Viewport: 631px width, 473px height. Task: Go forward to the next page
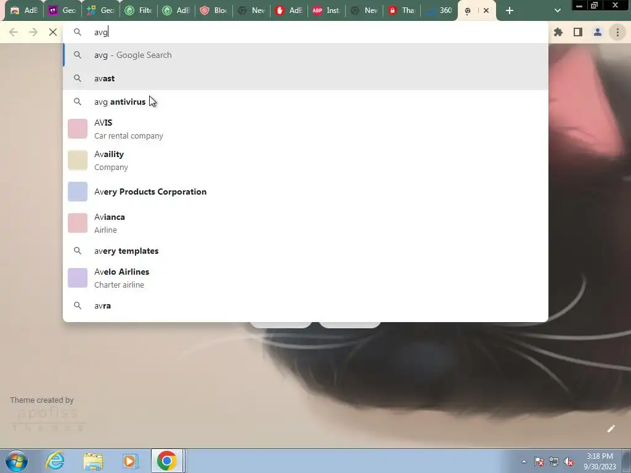33,32
